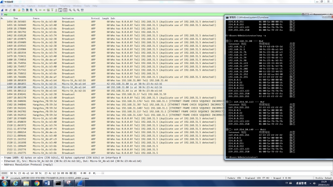Expand Frame 1489 details tree

[x=2, y=158]
